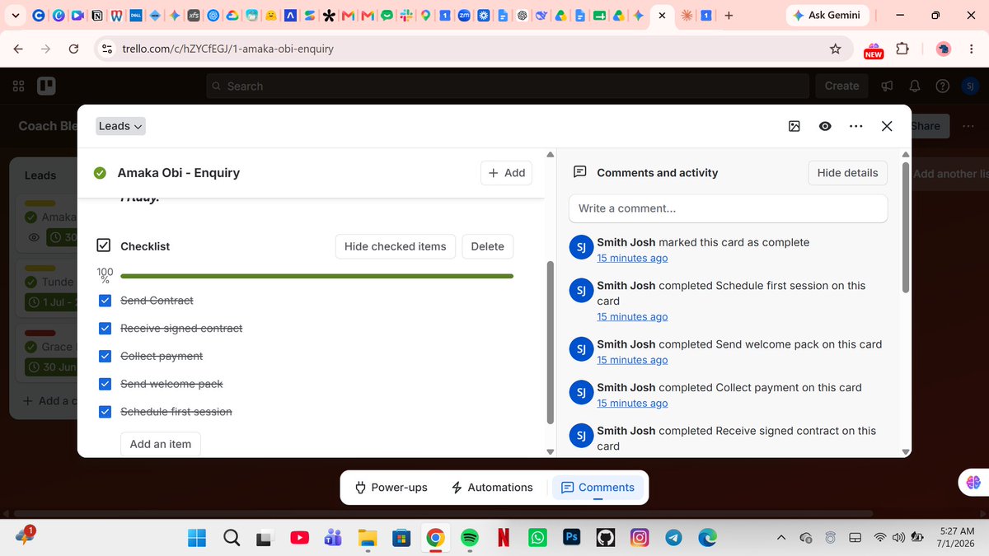Screen dimensions: 989x556
Task: Open Trello notifications bell
Action: (915, 86)
